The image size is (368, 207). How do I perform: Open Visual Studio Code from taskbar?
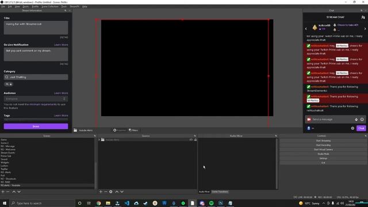(x=126, y=203)
